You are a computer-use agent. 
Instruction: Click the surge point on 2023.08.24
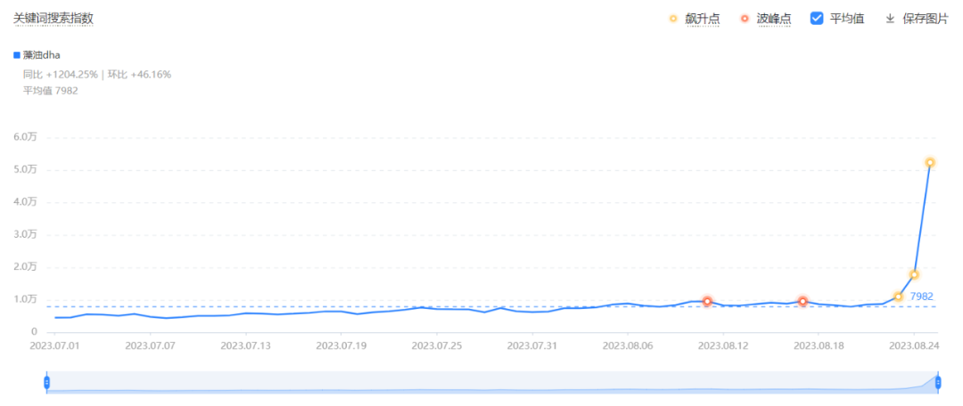(x=914, y=274)
